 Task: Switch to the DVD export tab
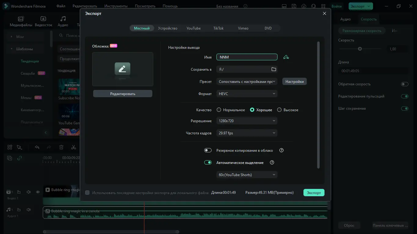click(x=268, y=28)
